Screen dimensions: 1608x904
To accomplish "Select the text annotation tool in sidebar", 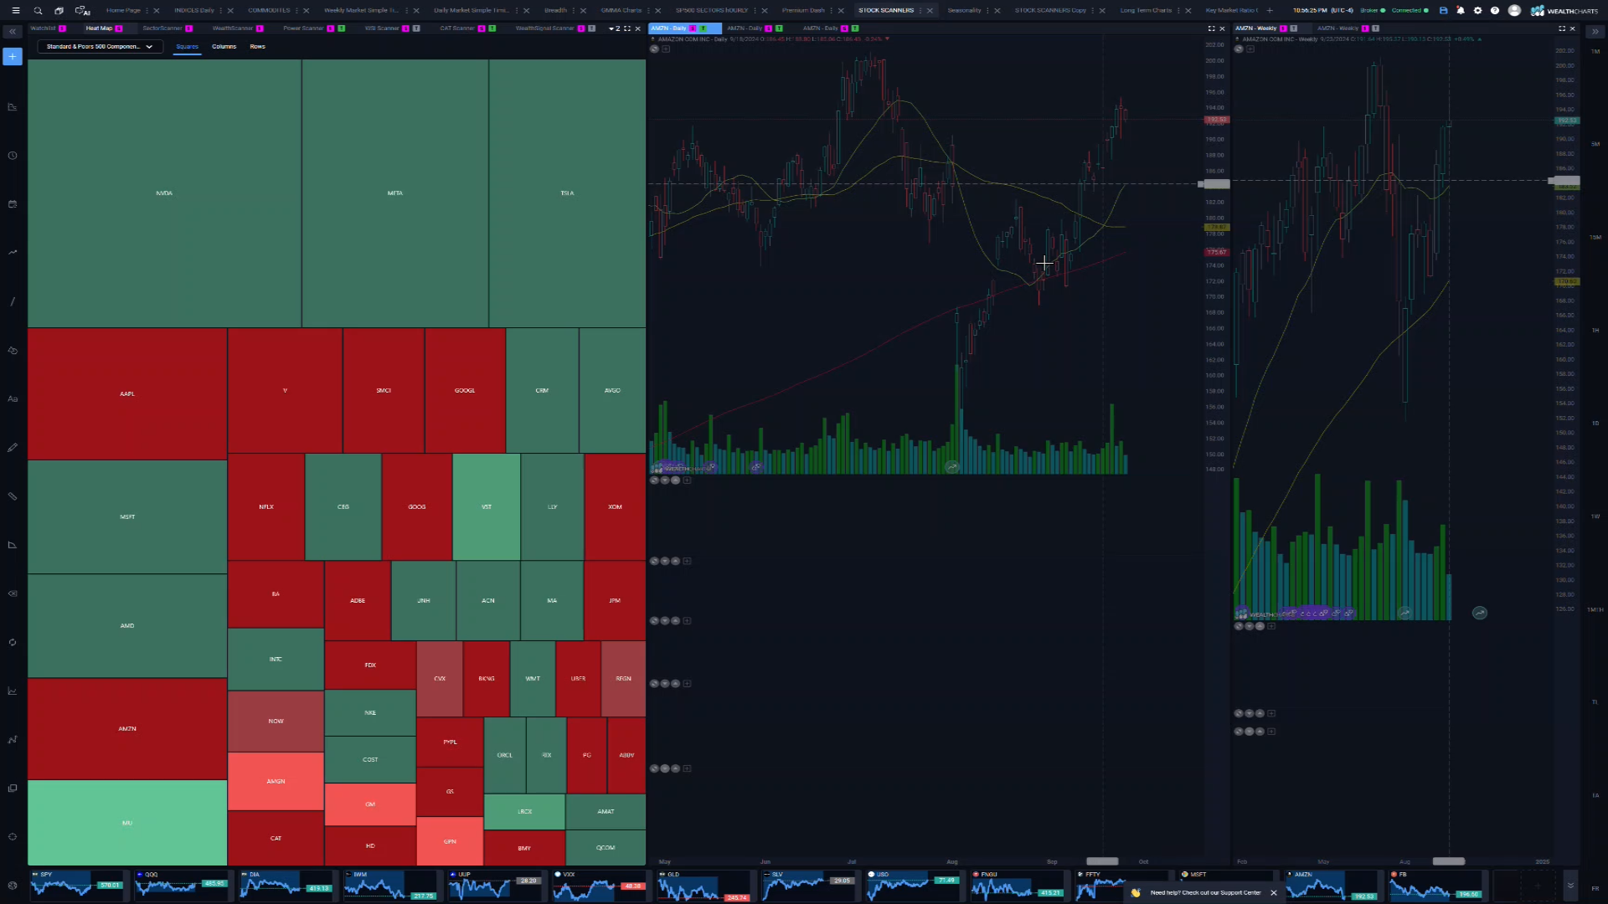I will coord(13,398).
